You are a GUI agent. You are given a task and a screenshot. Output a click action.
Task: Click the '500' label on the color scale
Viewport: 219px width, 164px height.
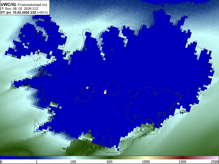click(x=109, y=162)
